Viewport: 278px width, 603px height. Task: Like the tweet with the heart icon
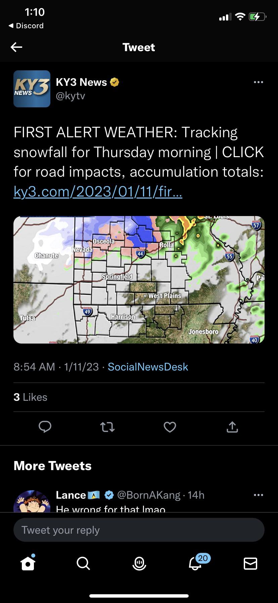[170, 427]
